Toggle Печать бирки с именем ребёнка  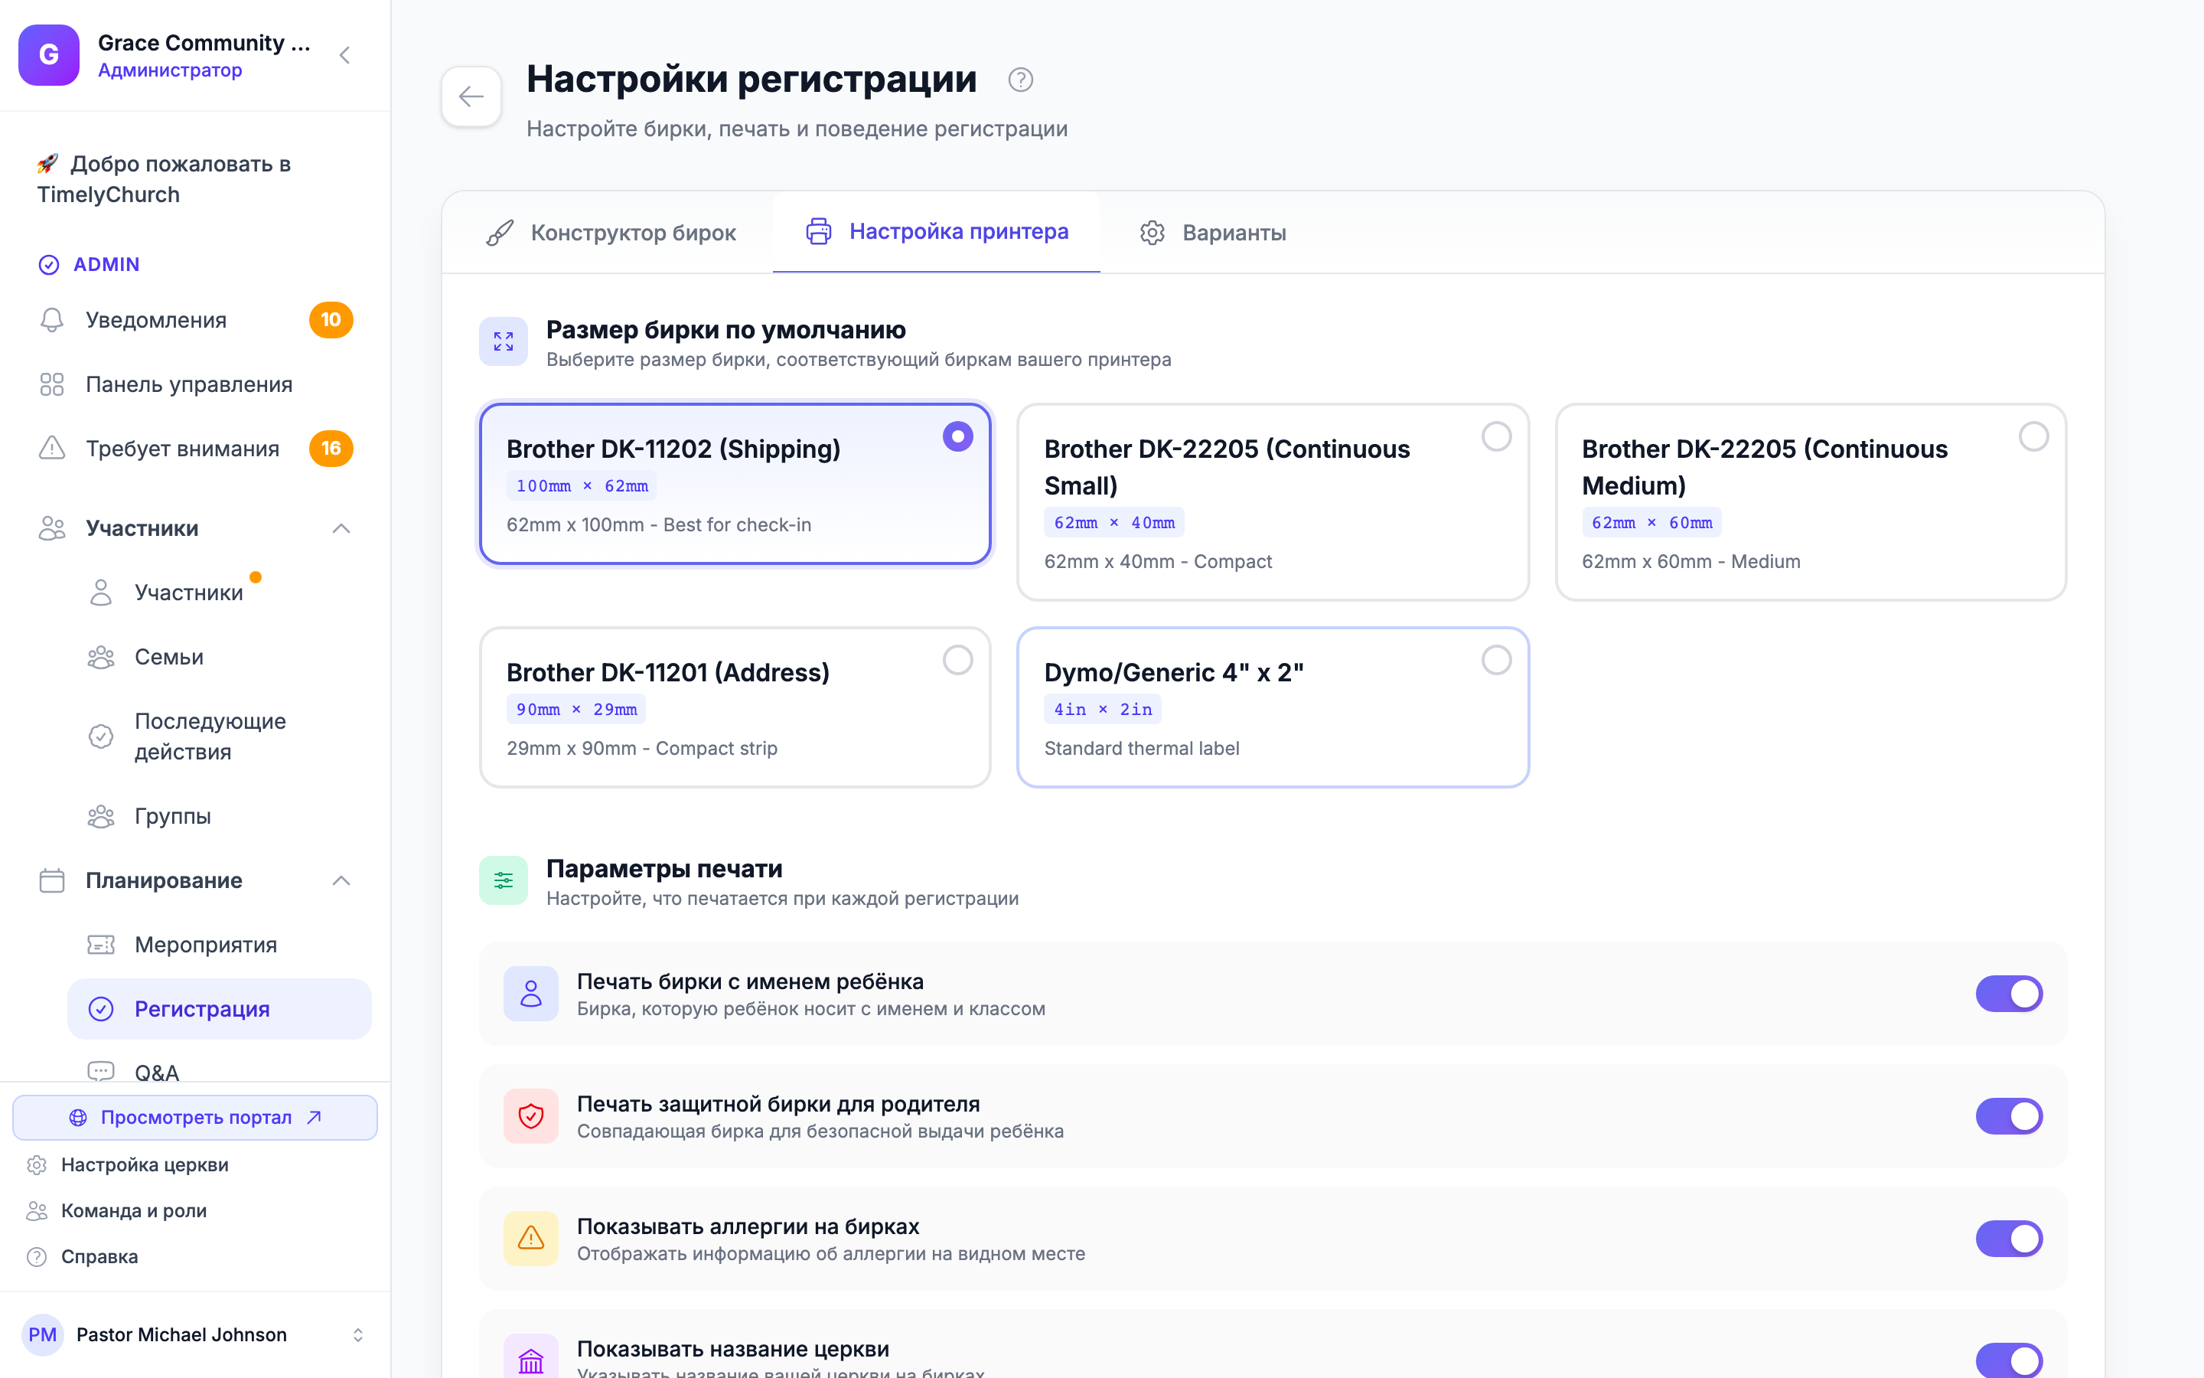(x=2009, y=994)
